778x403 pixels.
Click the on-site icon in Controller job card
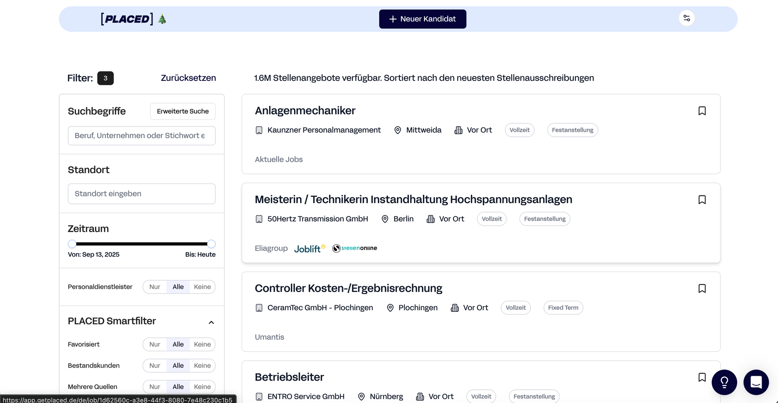tap(455, 308)
